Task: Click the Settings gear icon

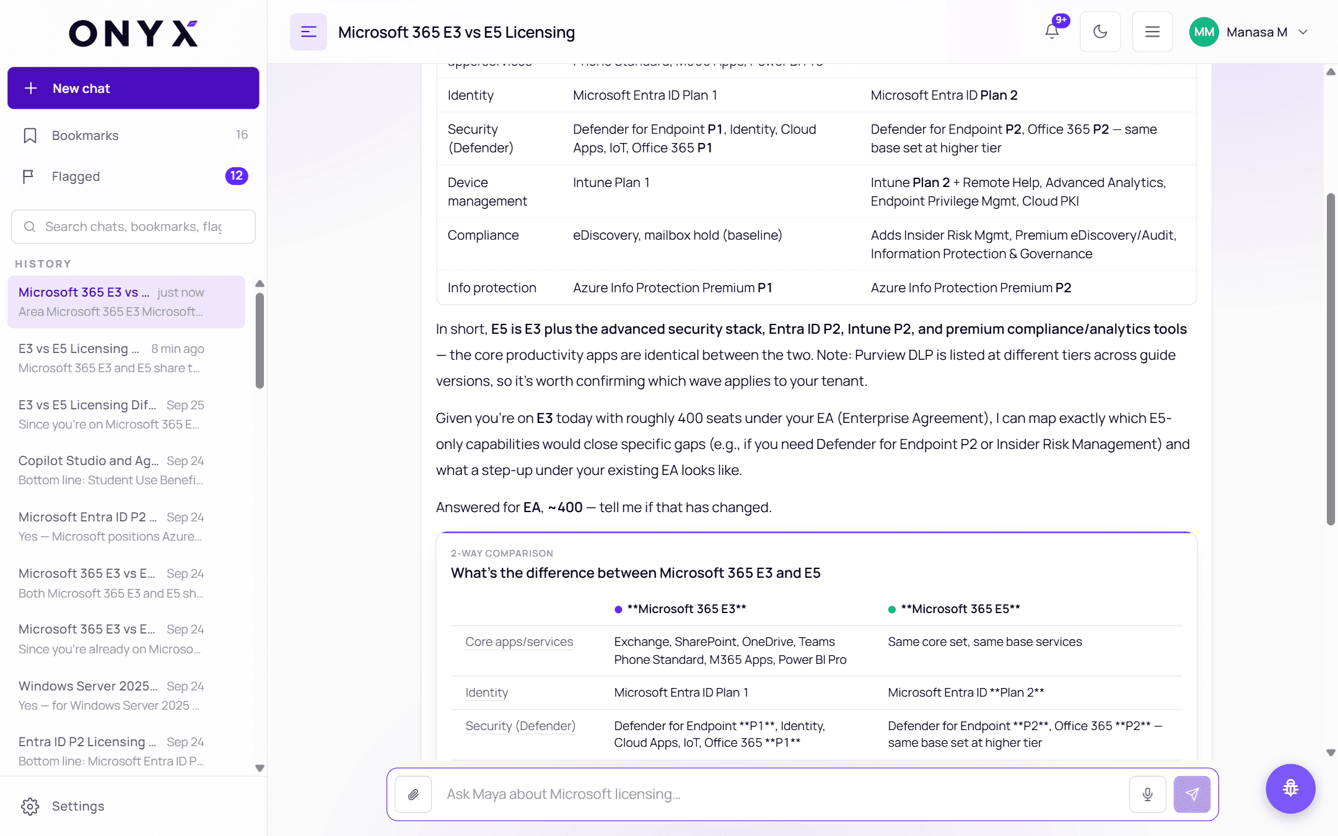Action: [x=30, y=806]
